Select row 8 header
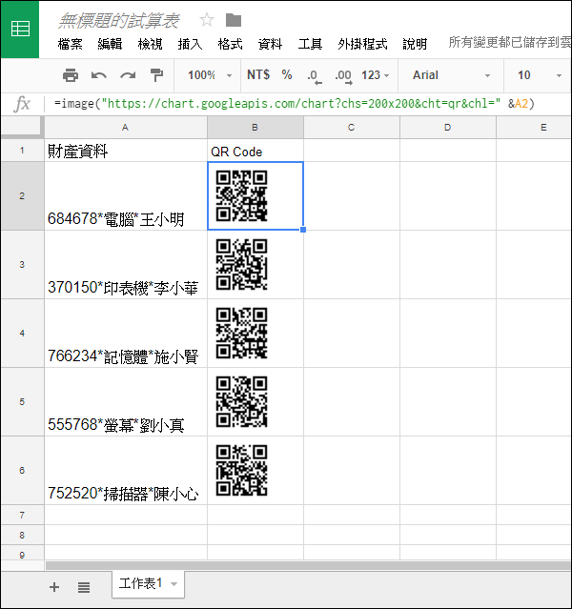The image size is (572, 609). 22,535
